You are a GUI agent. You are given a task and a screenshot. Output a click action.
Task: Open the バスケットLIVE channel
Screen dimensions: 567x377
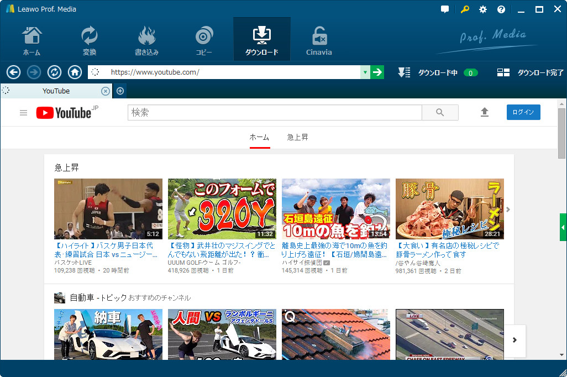73,263
